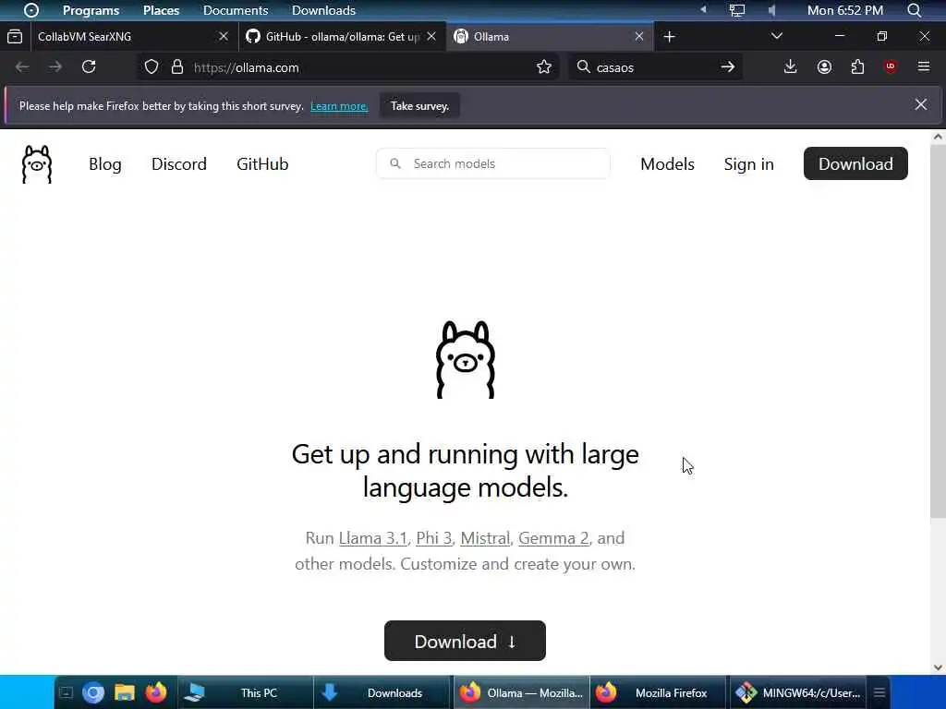Click the Take survey button
This screenshot has height=709, width=946.
click(x=420, y=105)
